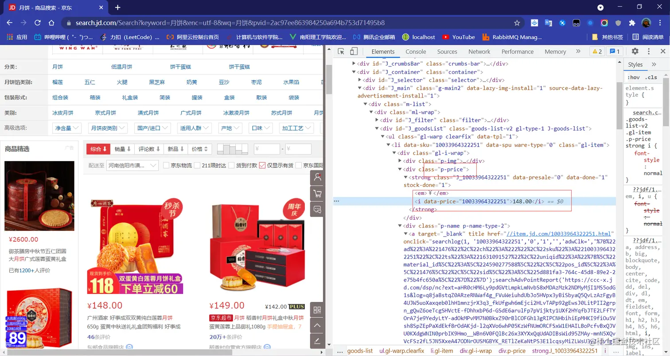Switch to the Performance tab
This screenshot has height=356, width=670.
pos(518,51)
